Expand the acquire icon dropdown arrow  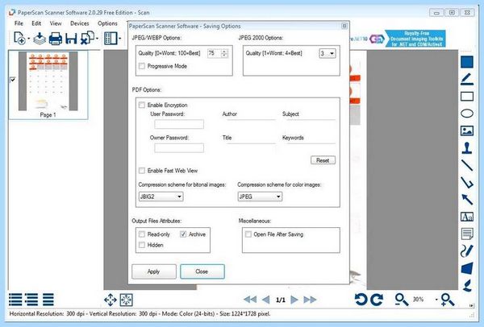click(29, 39)
